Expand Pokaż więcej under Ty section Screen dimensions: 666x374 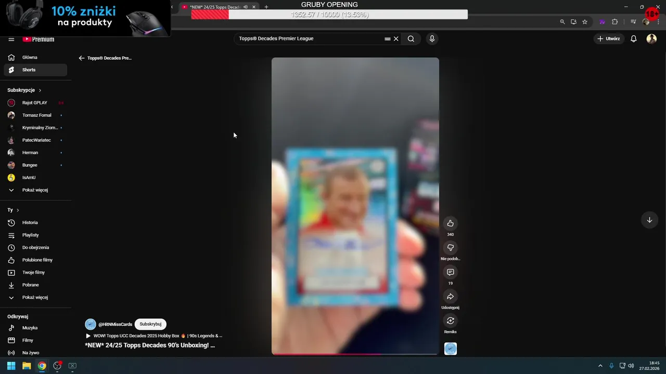pos(35,297)
